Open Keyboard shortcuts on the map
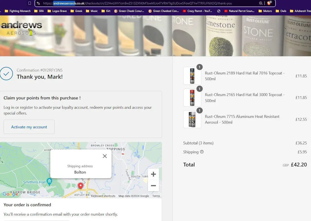This screenshot has width=311, height=221. [x=103, y=196]
